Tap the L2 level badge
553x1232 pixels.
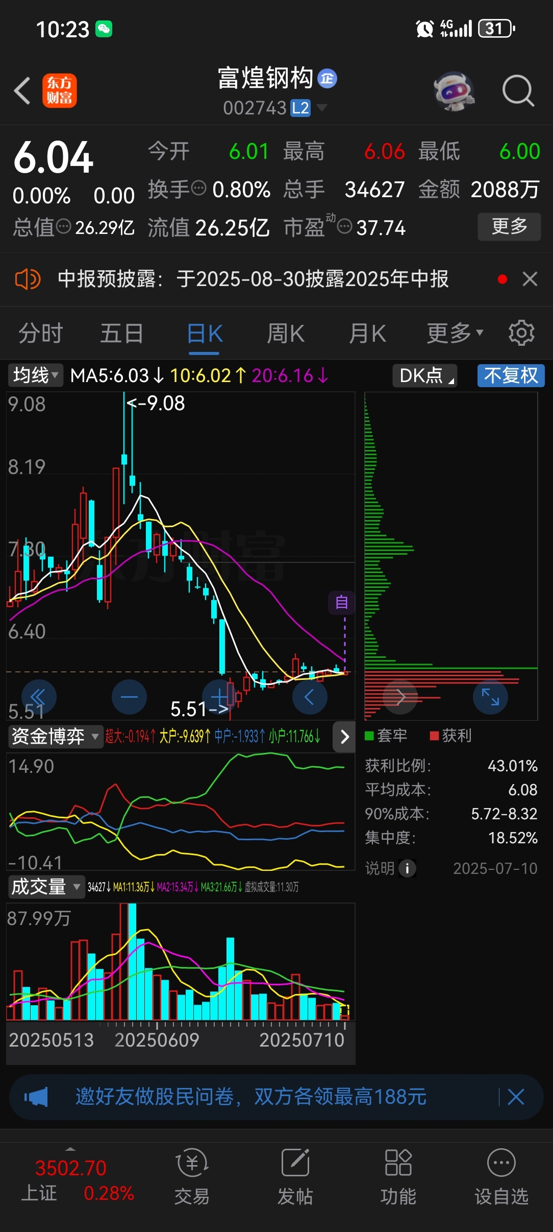pyautogui.click(x=300, y=108)
